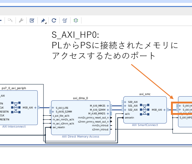Click the Validate Design checkbox icon
The height and width of the screenshot is (164, 192).
click(x=32, y=20)
